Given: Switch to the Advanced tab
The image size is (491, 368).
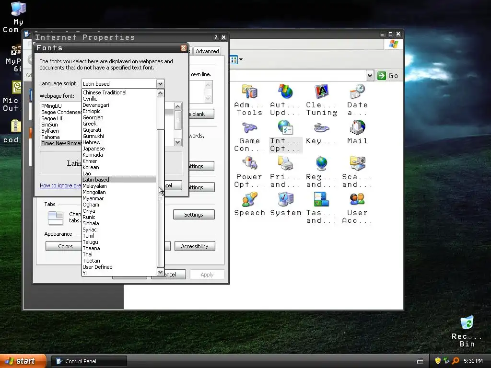Looking at the screenshot, I should tap(207, 51).
